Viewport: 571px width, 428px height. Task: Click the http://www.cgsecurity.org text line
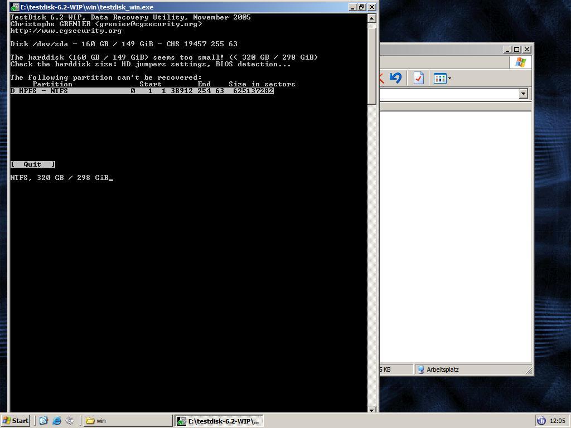point(66,31)
